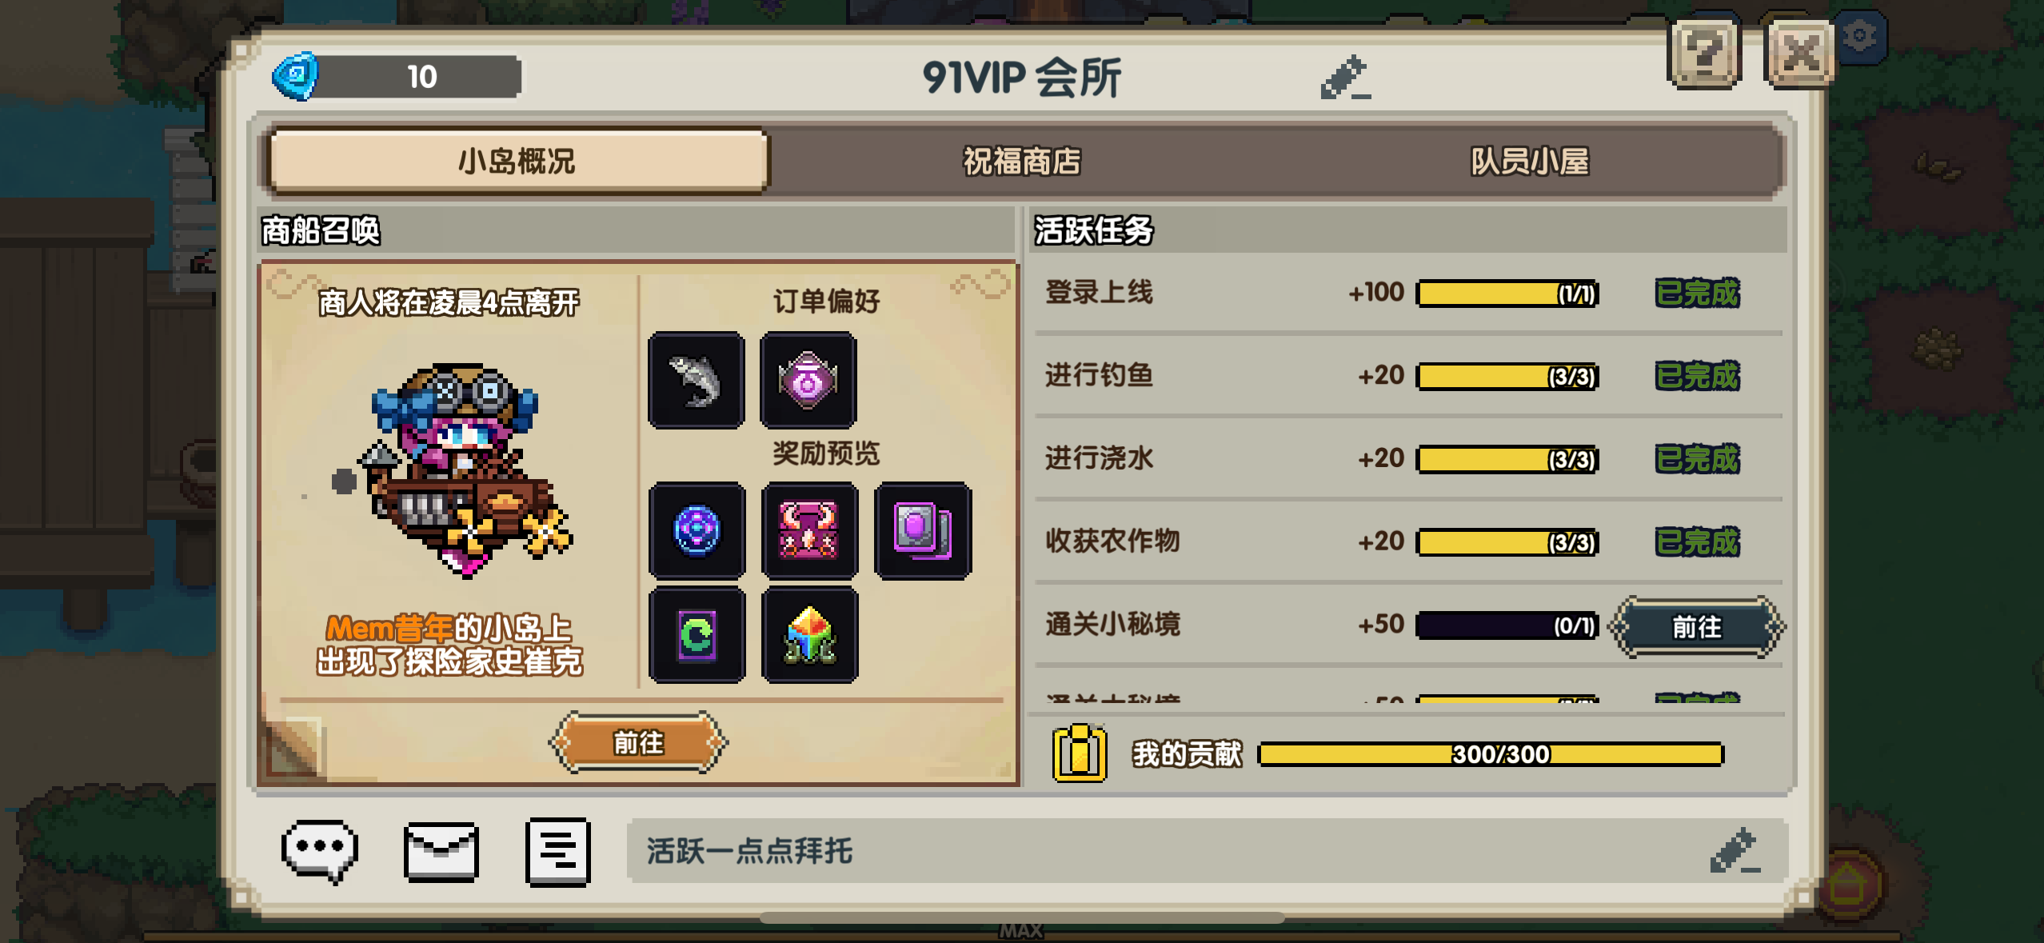Tap the green C card reward icon
2044x943 pixels.
[697, 634]
